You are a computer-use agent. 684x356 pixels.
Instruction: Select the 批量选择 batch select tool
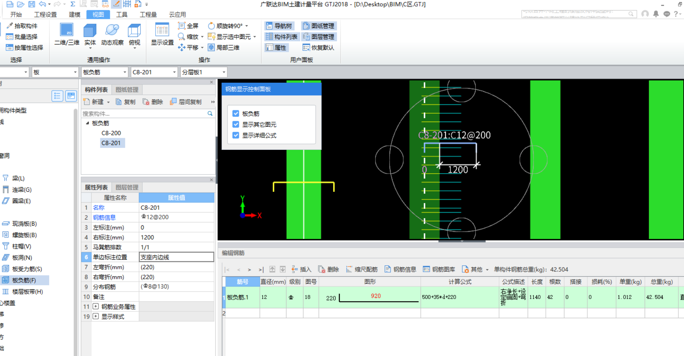22,37
